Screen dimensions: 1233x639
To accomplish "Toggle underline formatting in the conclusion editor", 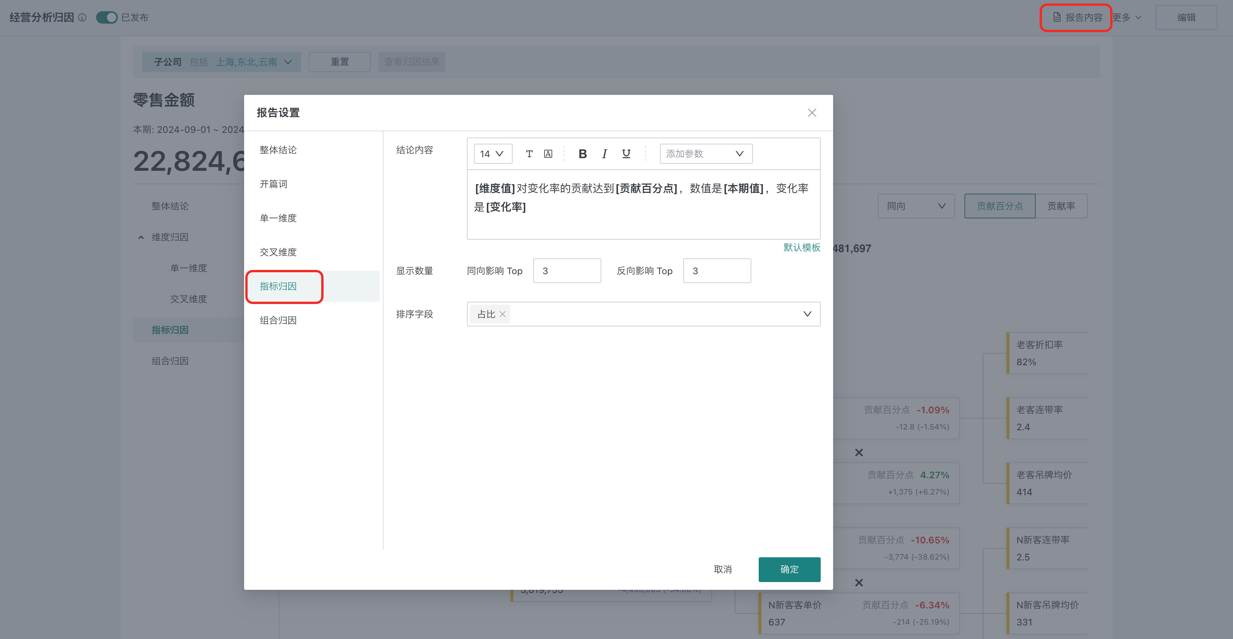I will (x=626, y=153).
